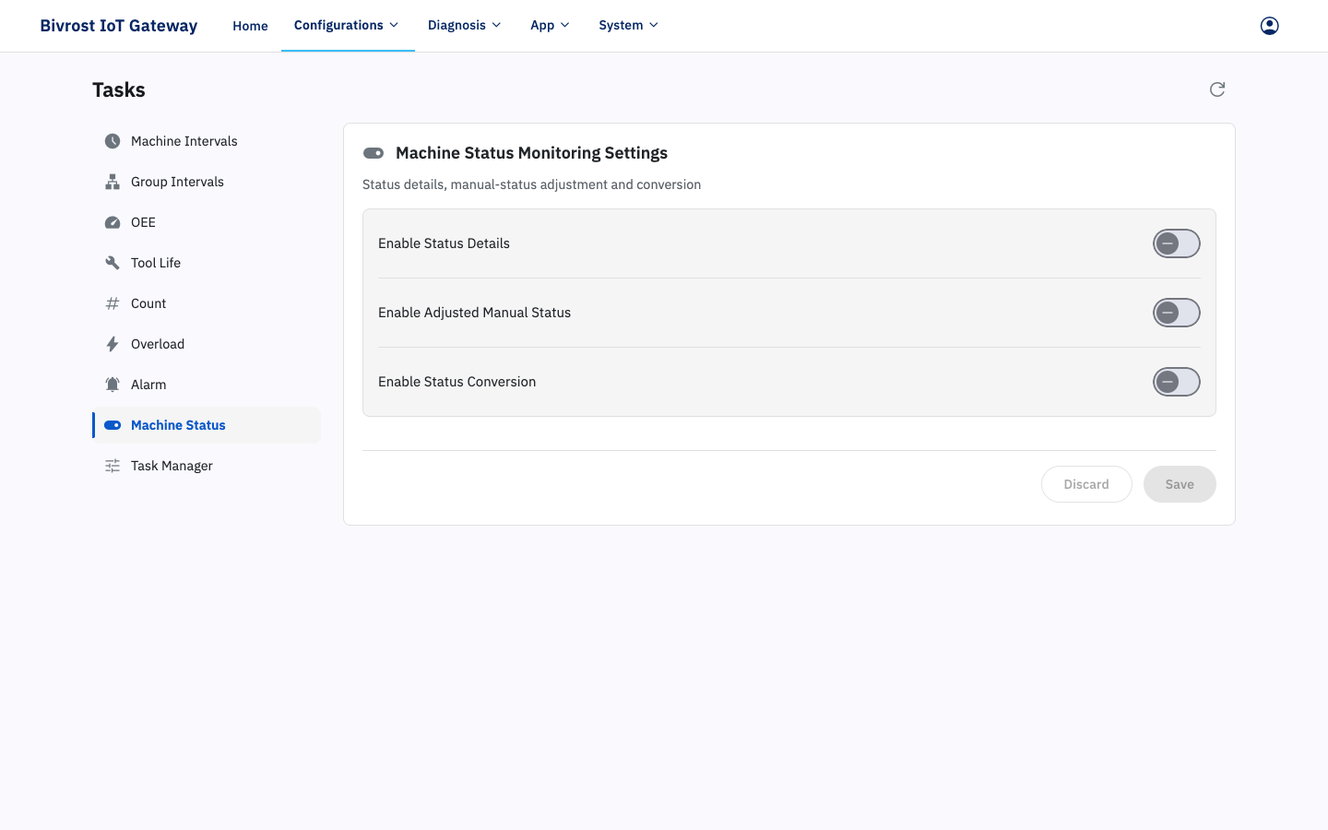Open the Task Manager section
This screenshot has width=1328, height=830.
pyautogui.click(x=207, y=466)
